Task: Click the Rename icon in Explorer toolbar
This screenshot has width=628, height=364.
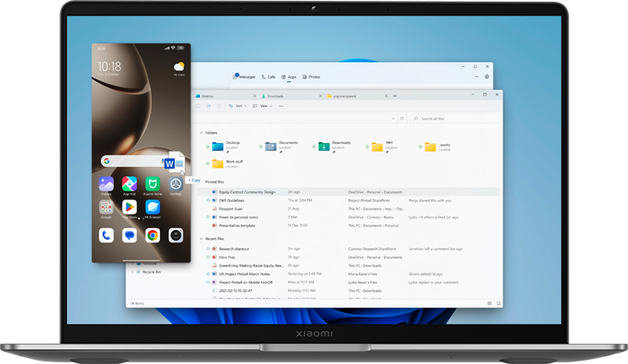Action: pyautogui.click(x=197, y=106)
